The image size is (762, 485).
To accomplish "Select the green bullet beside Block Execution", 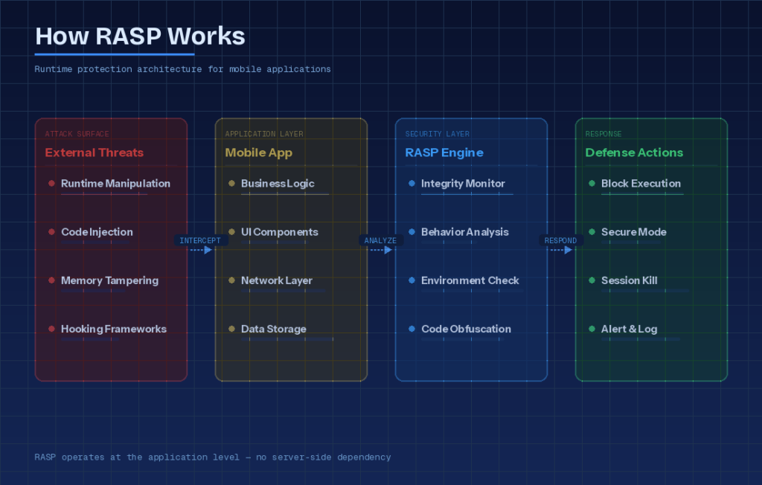I will (592, 184).
